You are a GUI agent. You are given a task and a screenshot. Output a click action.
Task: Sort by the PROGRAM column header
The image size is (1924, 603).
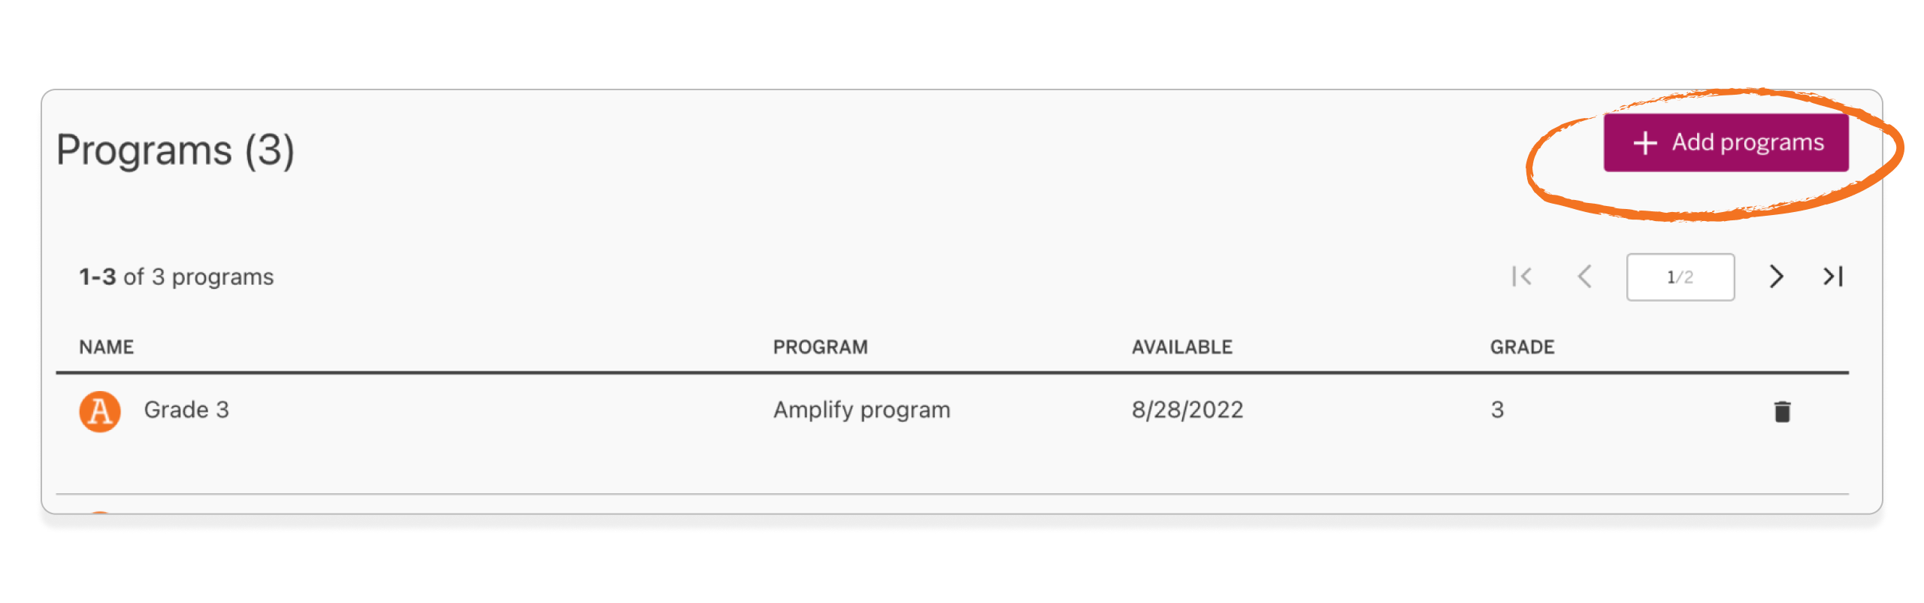[820, 347]
